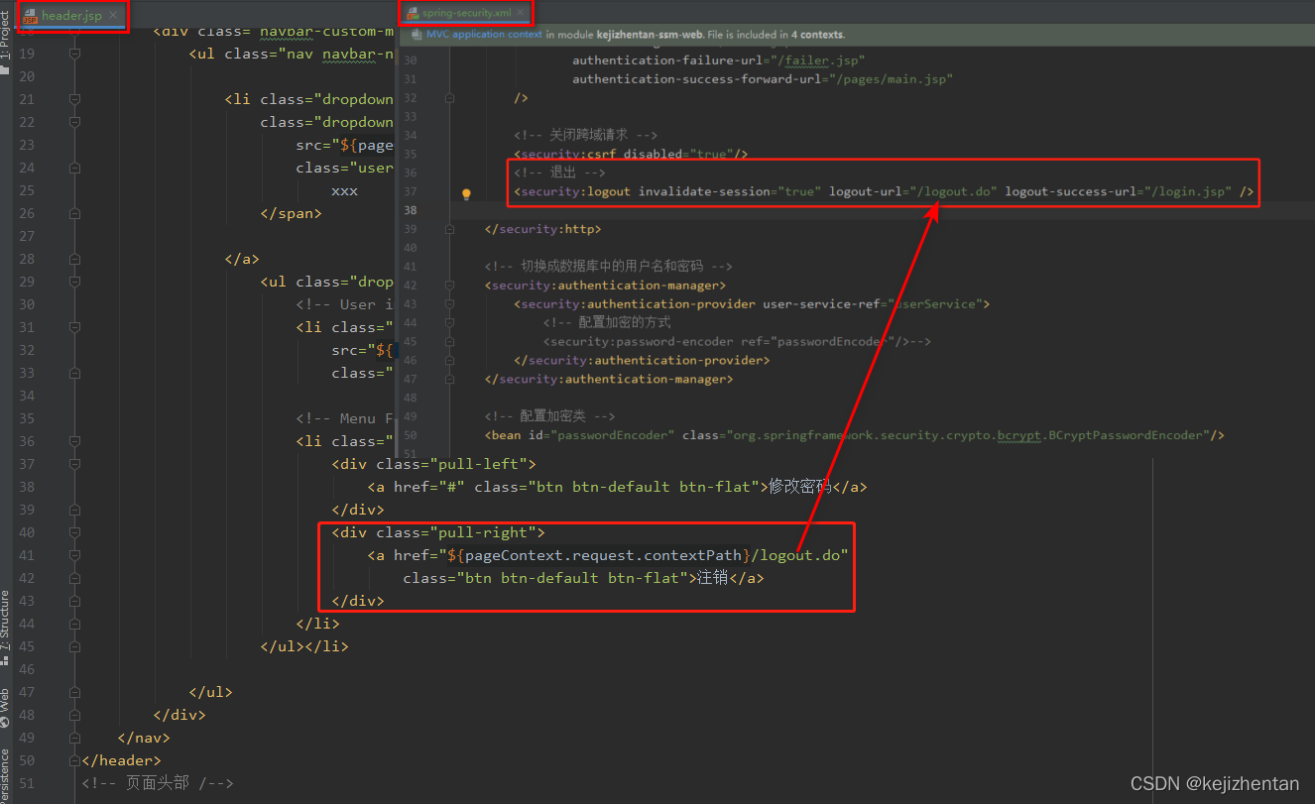Screen dimensions: 1315x804
Task: Click "/pages/main.jsp" success-forward-url value
Action: click(x=890, y=79)
